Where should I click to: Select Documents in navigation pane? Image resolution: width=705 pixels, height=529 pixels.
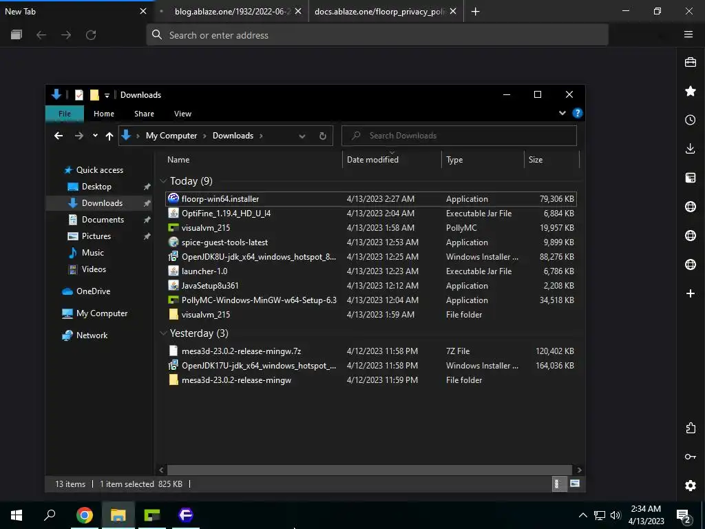(103, 220)
